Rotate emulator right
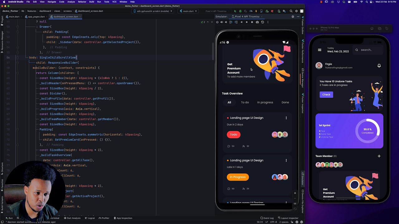The image size is (399, 224). 236,22
